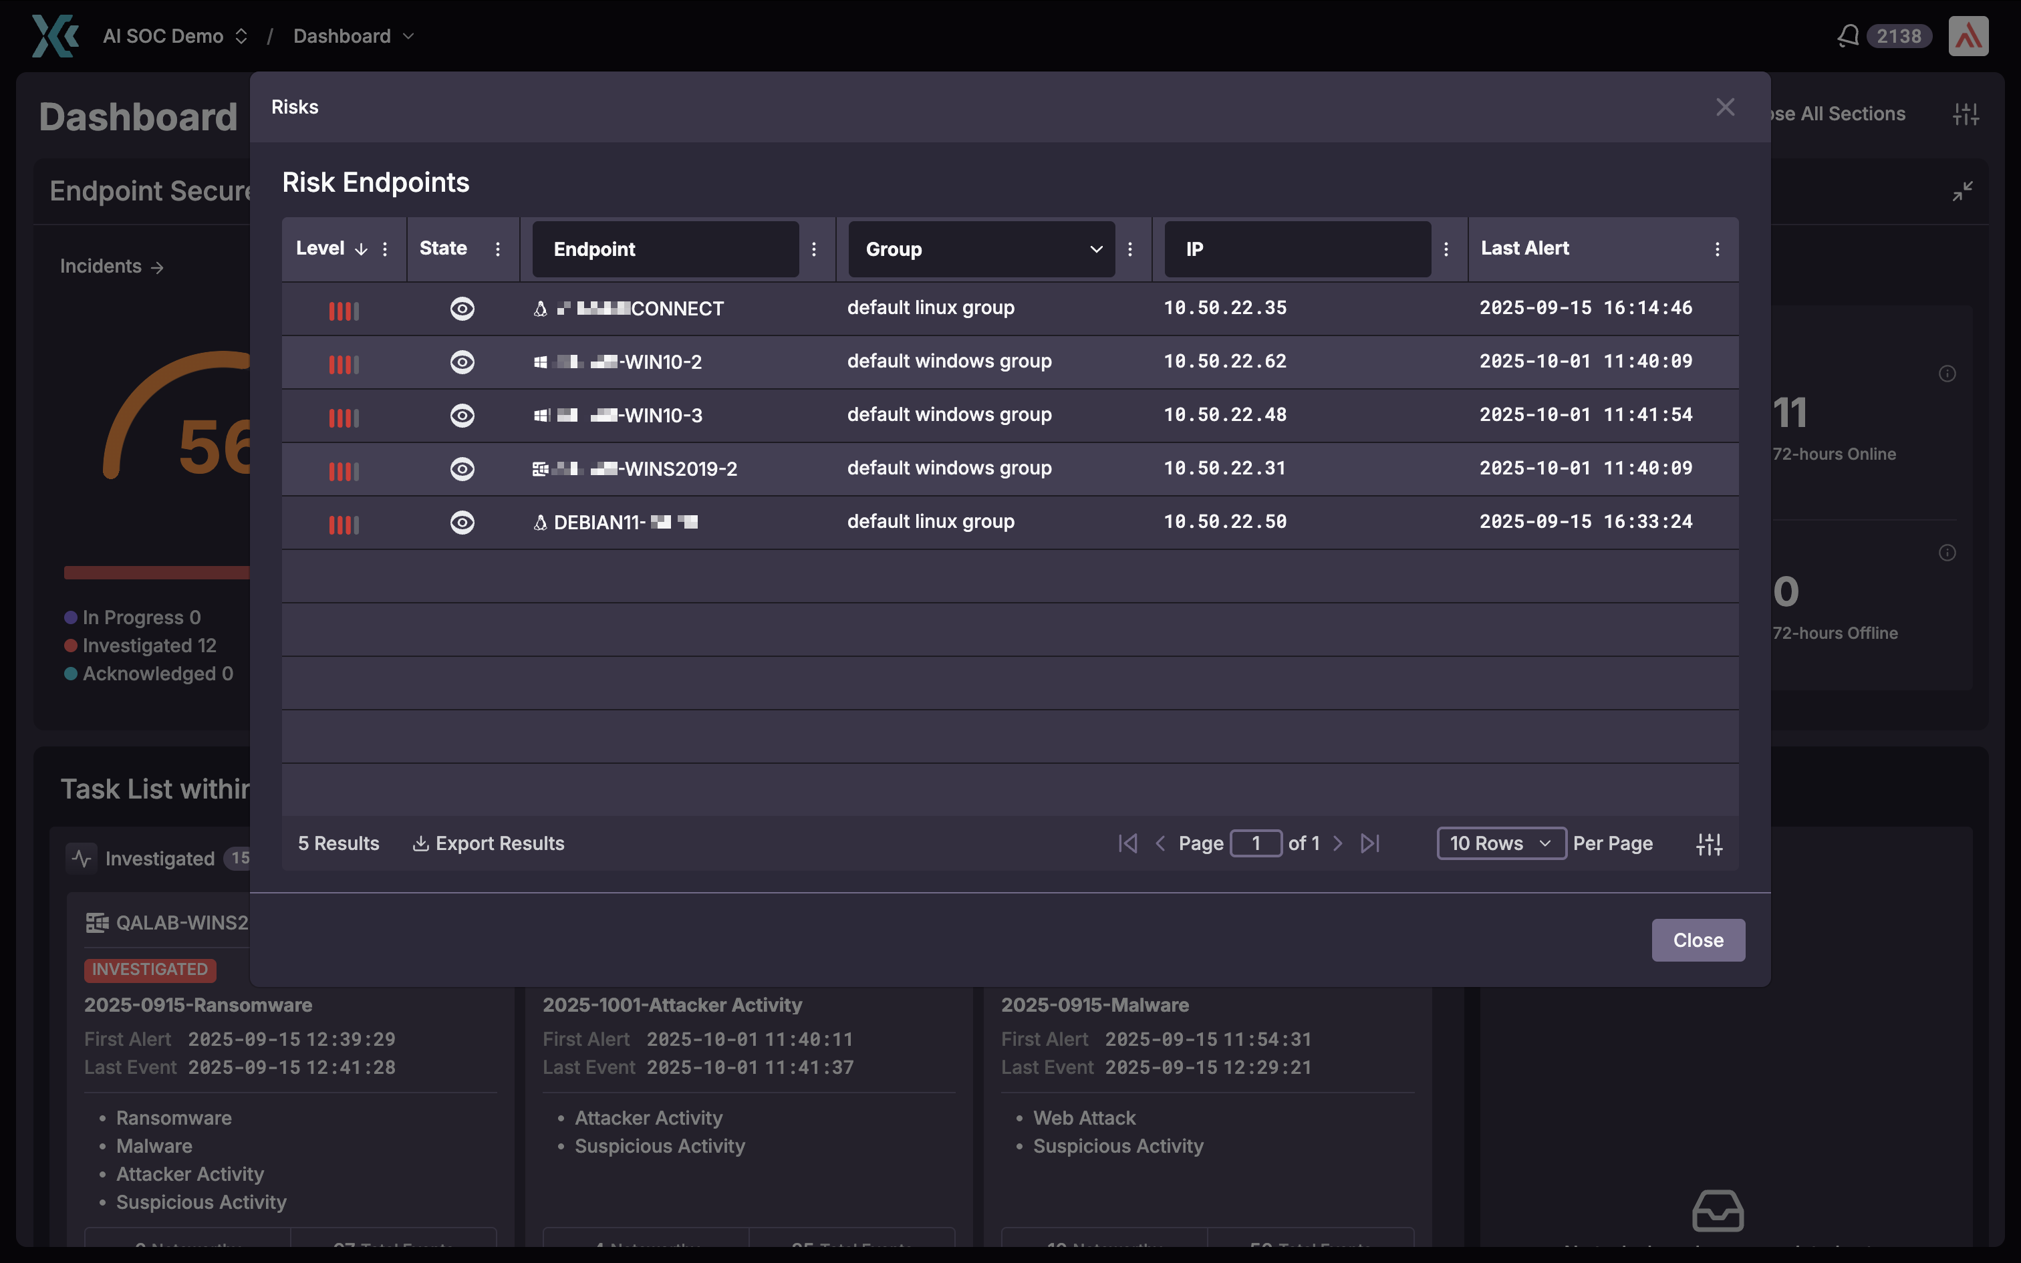
Task: Click the Export Results link
Action: click(499, 843)
